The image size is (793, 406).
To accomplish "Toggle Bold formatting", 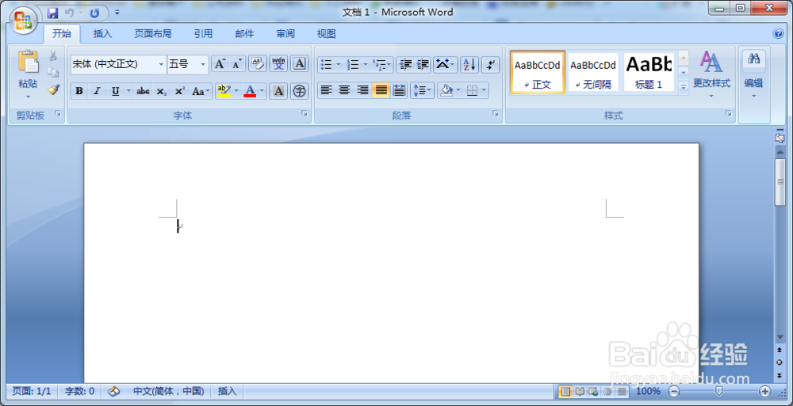I will (79, 91).
